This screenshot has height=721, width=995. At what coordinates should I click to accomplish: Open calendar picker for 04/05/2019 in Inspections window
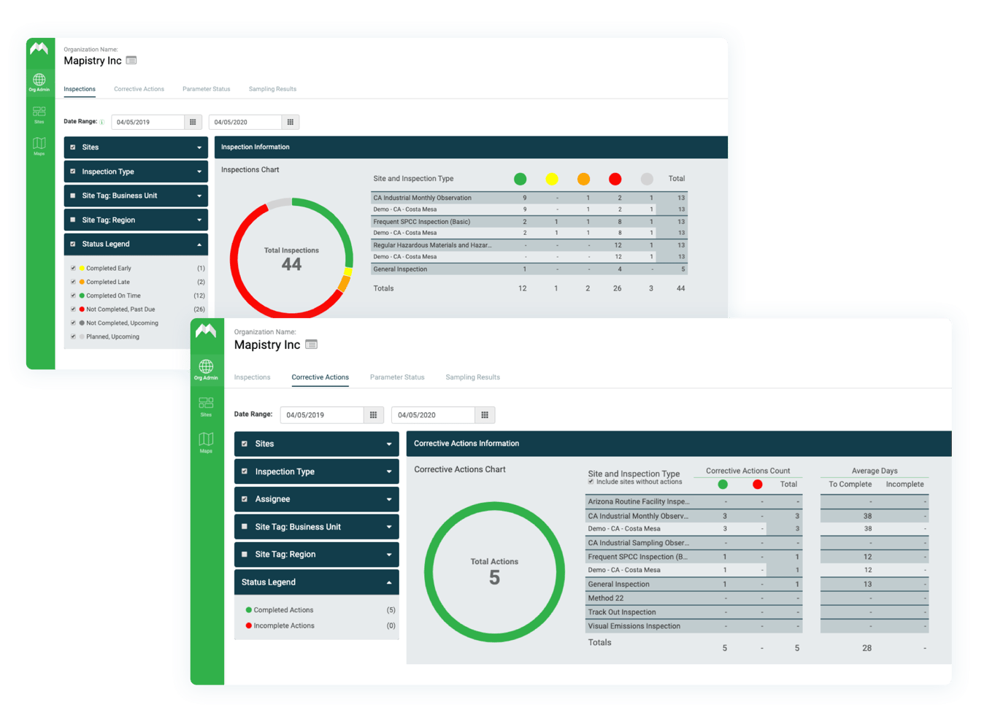coord(193,122)
